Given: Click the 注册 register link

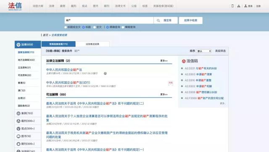Looking at the screenshot, I should [x=258, y=6].
